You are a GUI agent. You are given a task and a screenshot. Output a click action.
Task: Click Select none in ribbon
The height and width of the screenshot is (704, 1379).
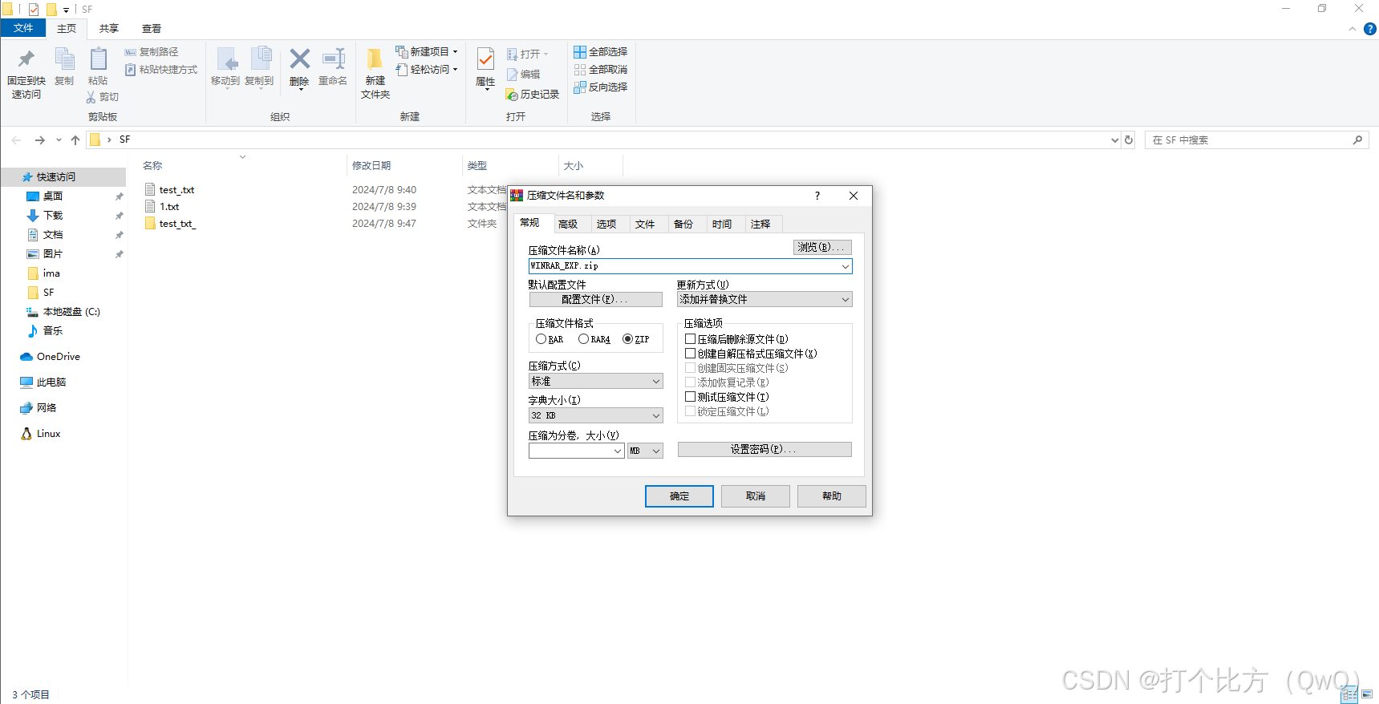pyautogui.click(x=601, y=70)
